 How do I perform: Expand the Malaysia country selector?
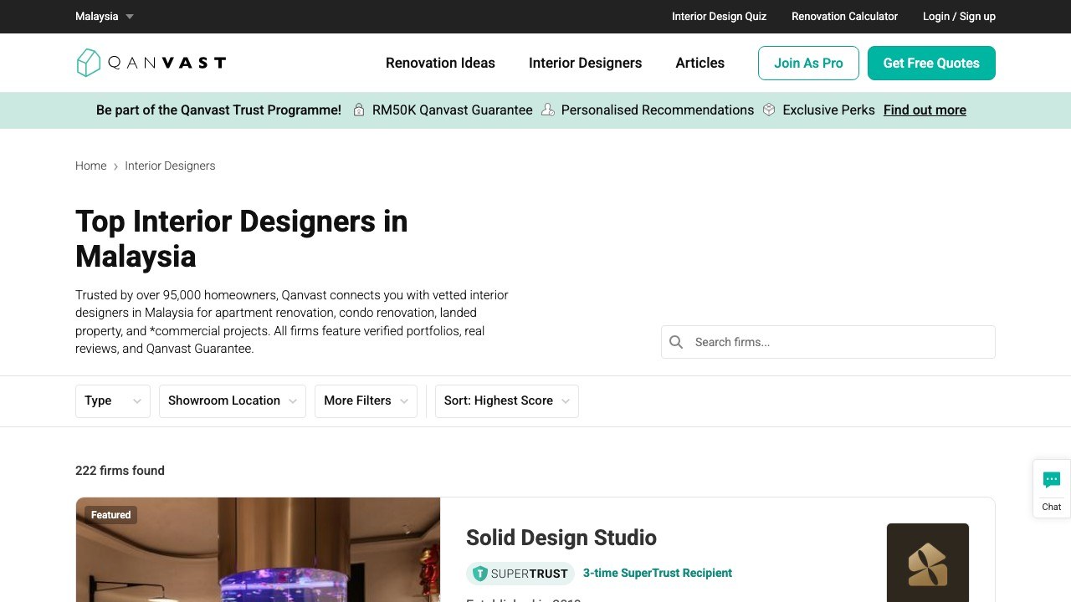point(105,17)
